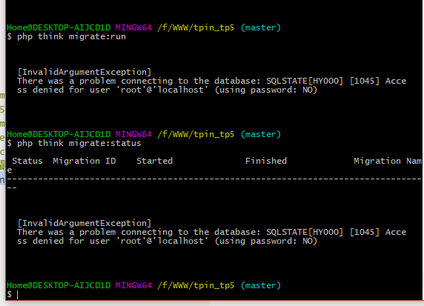Click [InvalidArgumentException] shown after the migrate:run command

[85, 72]
